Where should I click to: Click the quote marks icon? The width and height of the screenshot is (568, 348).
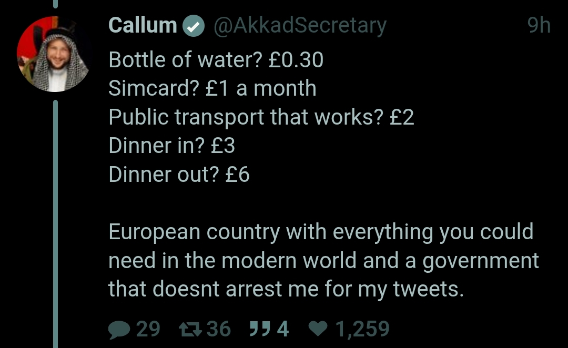click(260, 329)
